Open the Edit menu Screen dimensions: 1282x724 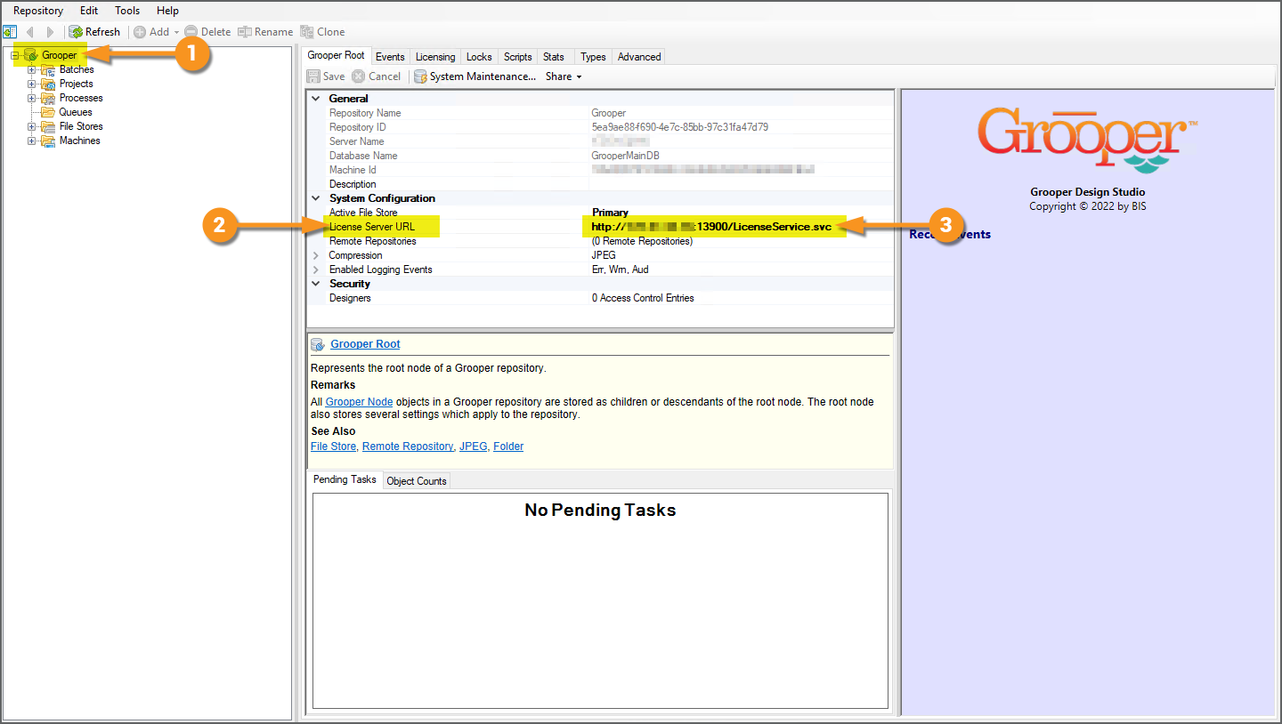[x=89, y=11]
